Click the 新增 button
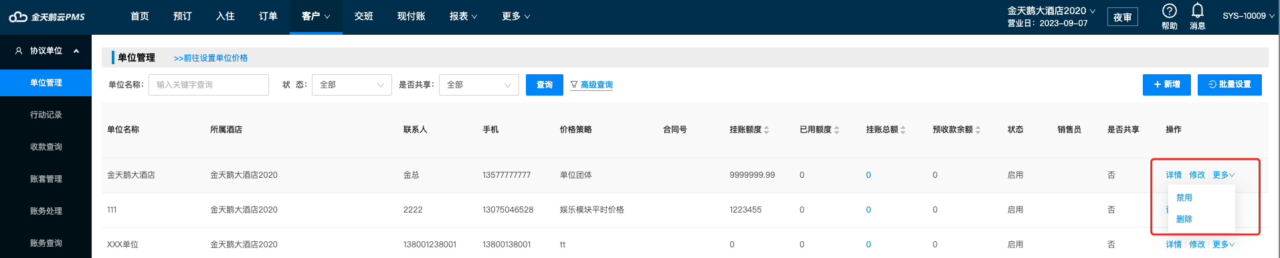The height and width of the screenshot is (258, 1280). [x=1166, y=85]
